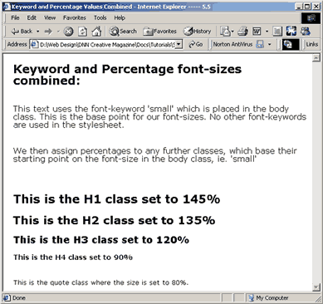Click text 'This is the H3 class set to 120%'
This screenshot has height=304, width=323.
pos(101,240)
